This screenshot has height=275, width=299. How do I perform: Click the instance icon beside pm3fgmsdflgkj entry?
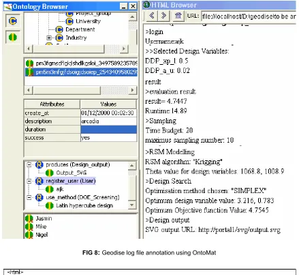(x=29, y=63)
